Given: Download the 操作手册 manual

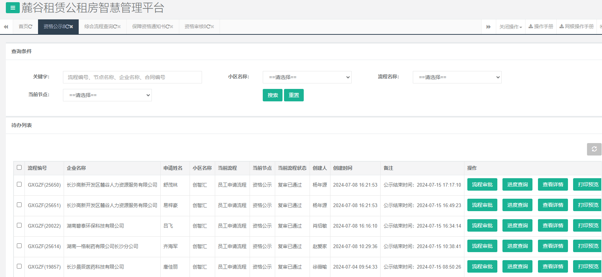Looking at the screenshot, I should [541, 27].
